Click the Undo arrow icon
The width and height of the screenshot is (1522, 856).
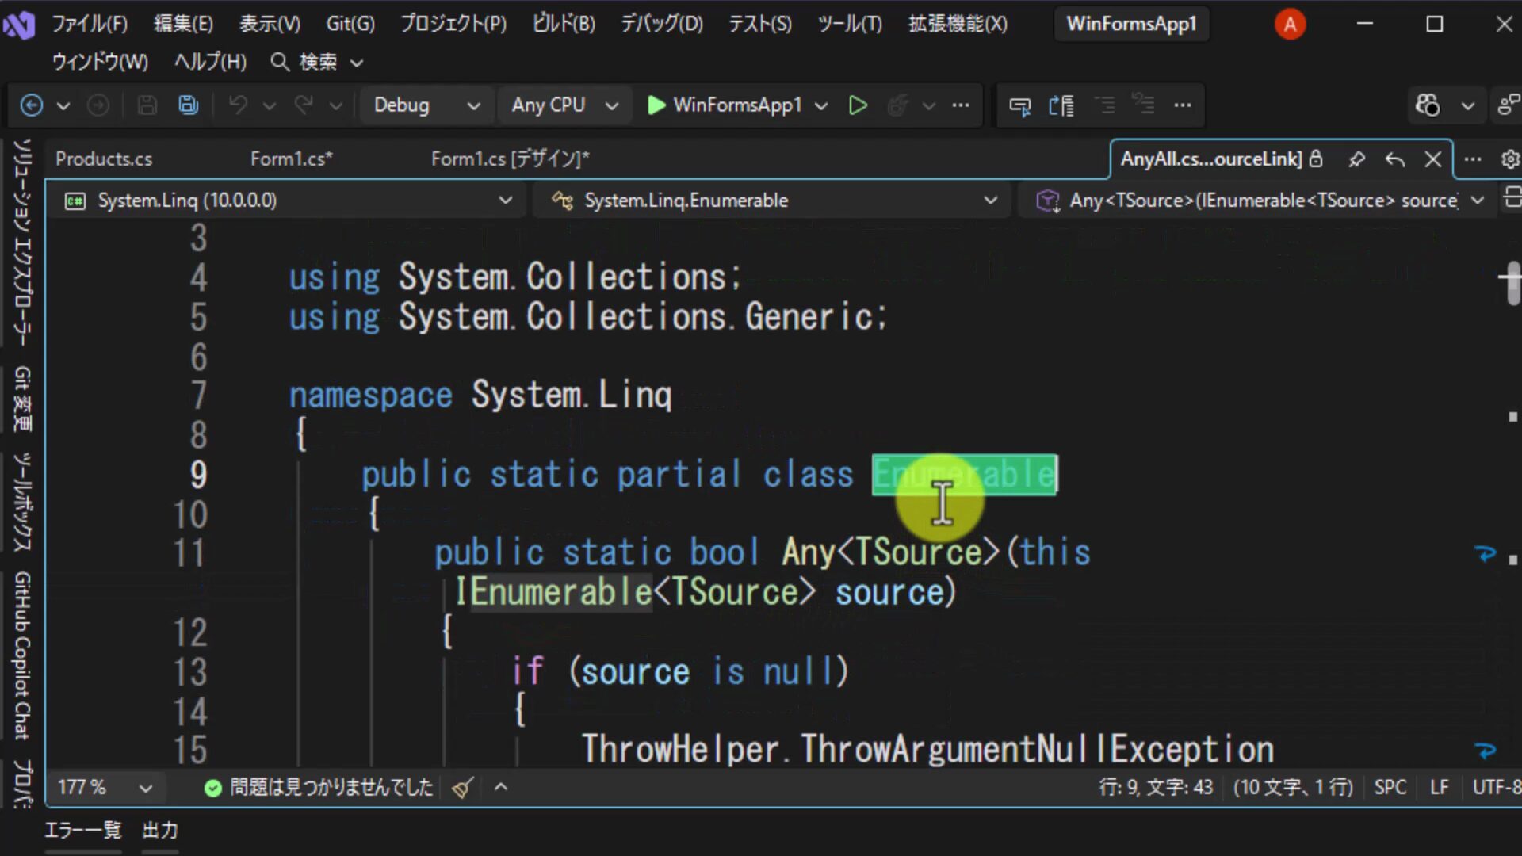click(x=238, y=105)
